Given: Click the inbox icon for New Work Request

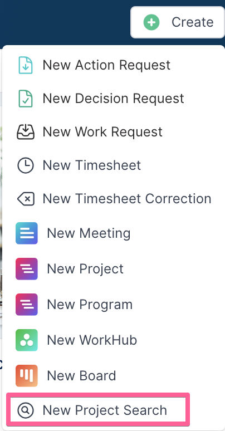Looking at the screenshot, I should (x=26, y=131).
